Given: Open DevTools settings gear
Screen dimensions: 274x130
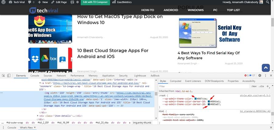Looking at the screenshot, I should (260, 75).
